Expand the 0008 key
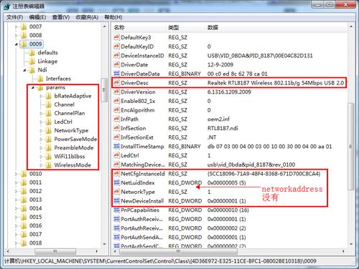 17,36
